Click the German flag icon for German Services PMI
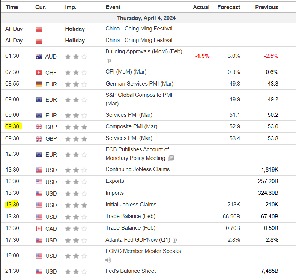 tap(39, 84)
